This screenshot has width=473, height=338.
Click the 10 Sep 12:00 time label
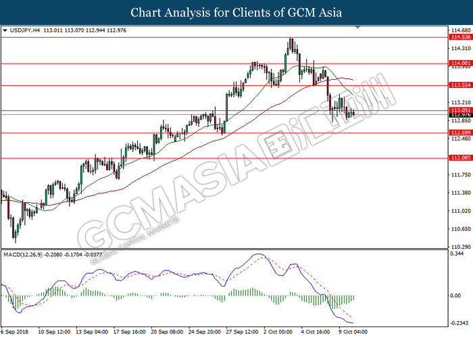click(54, 332)
